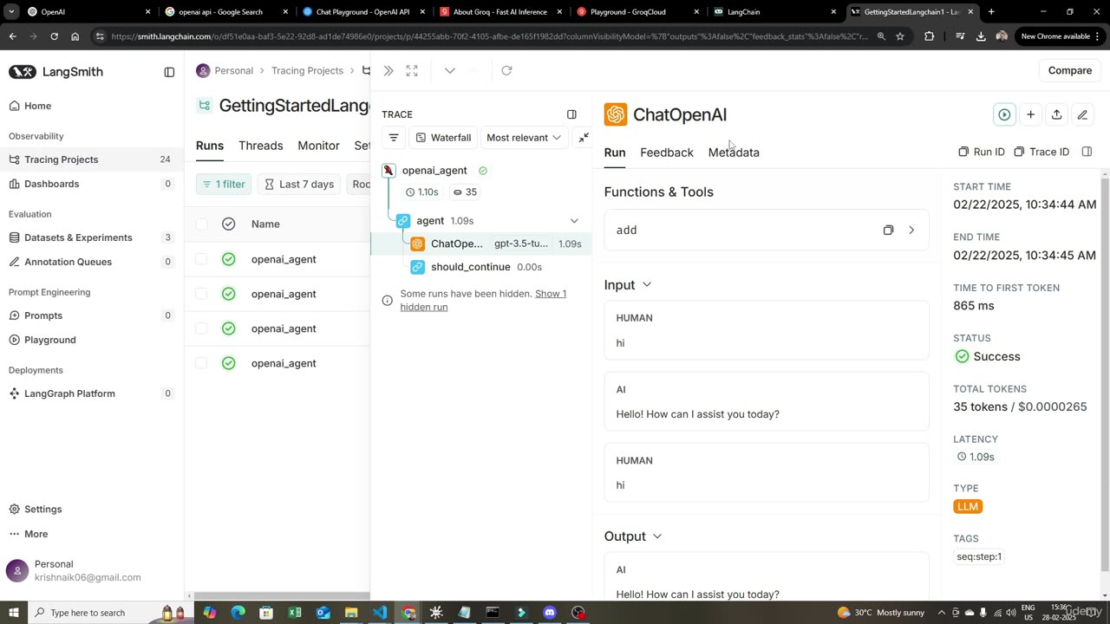Image resolution: width=1110 pixels, height=624 pixels.
Task: Click the Compare button
Action: click(x=1070, y=70)
